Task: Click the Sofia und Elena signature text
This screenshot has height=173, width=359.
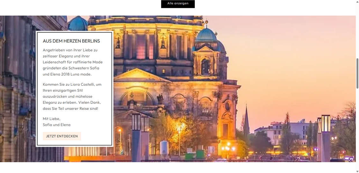Action: click(56, 125)
